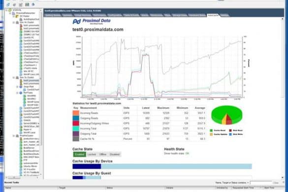The width and height of the screenshot is (288, 192).
Task: Click the Incoming Reads measurement label
Action: [89, 113]
